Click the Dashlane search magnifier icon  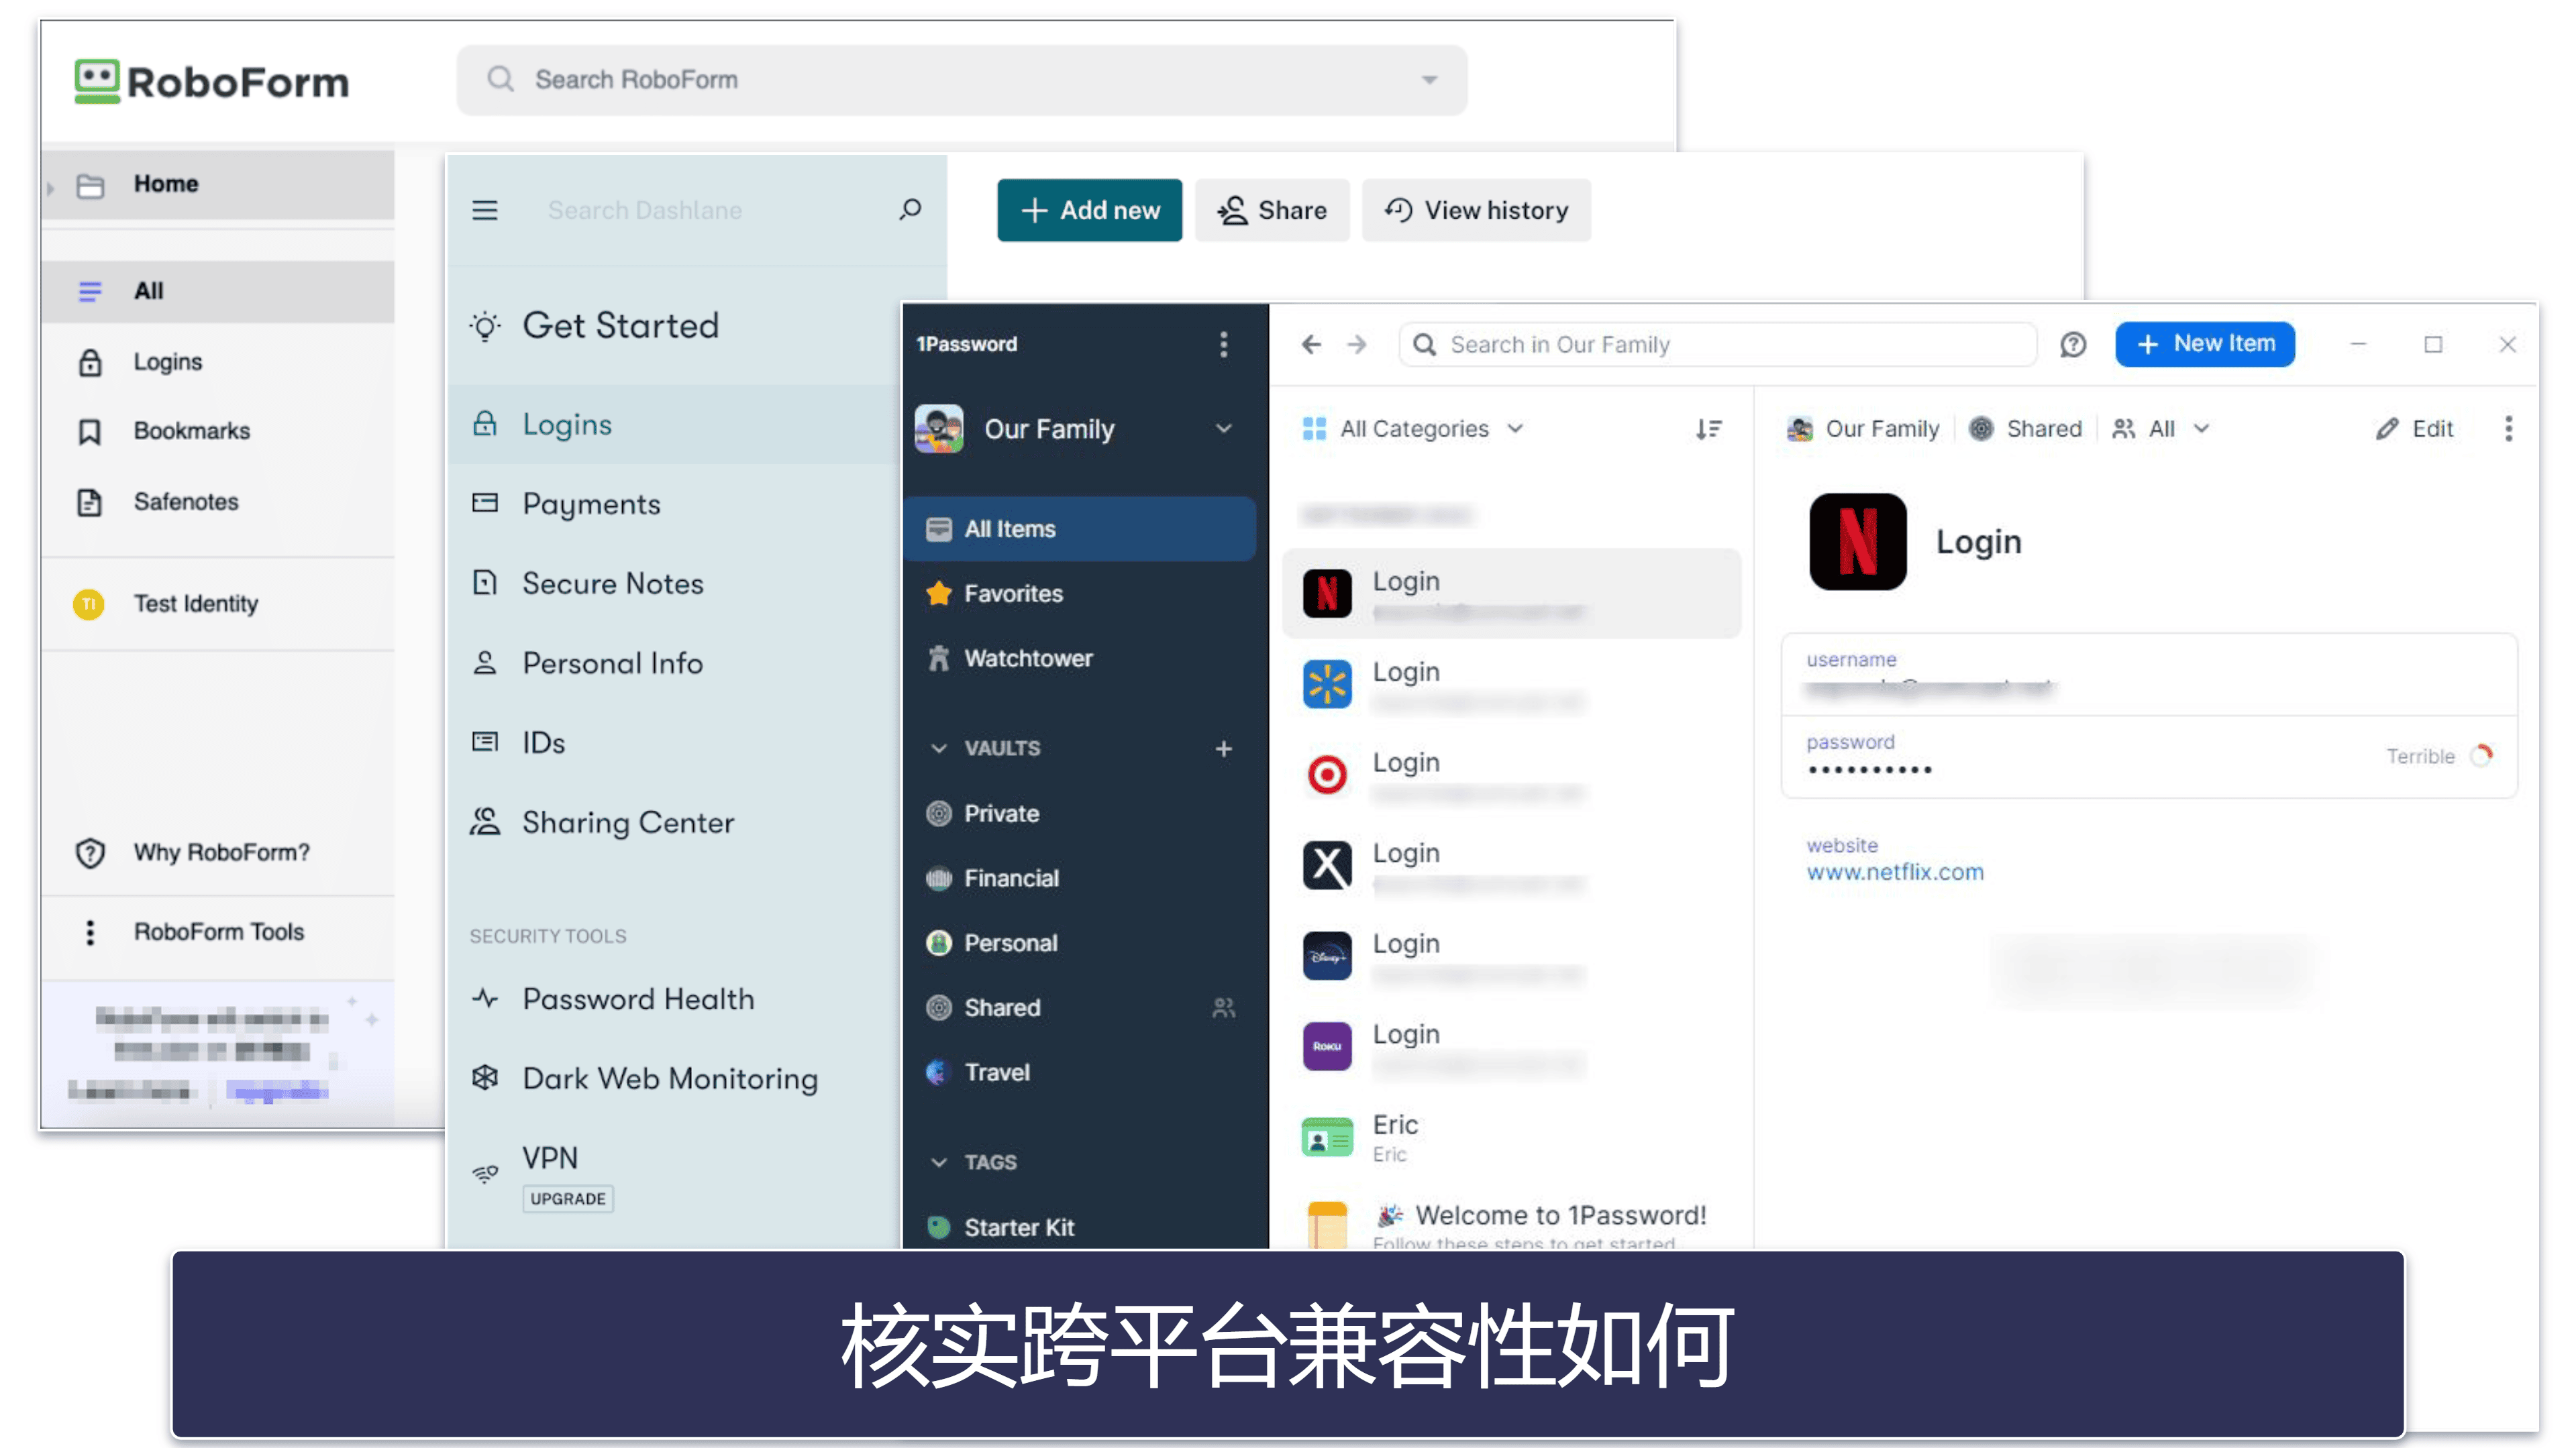[910, 209]
